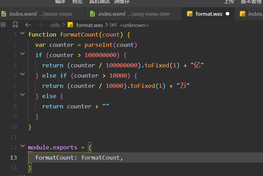Screen dimensions: 263x176
Task: Click the JS file icon in the breadcrumb path
Action: 71,25
